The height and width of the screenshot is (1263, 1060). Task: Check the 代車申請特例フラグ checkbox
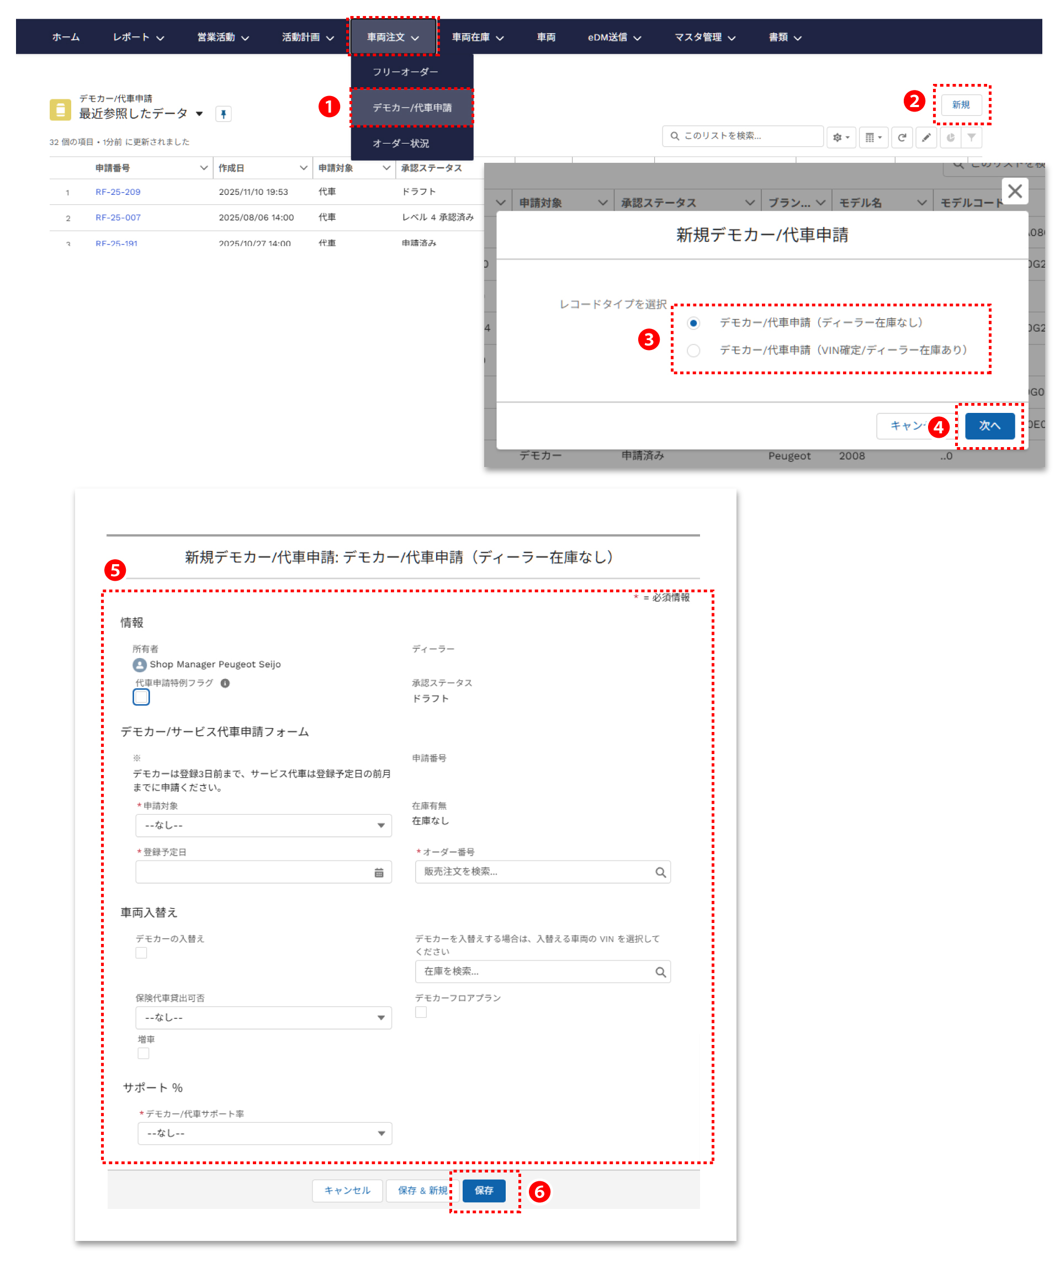tap(141, 697)
